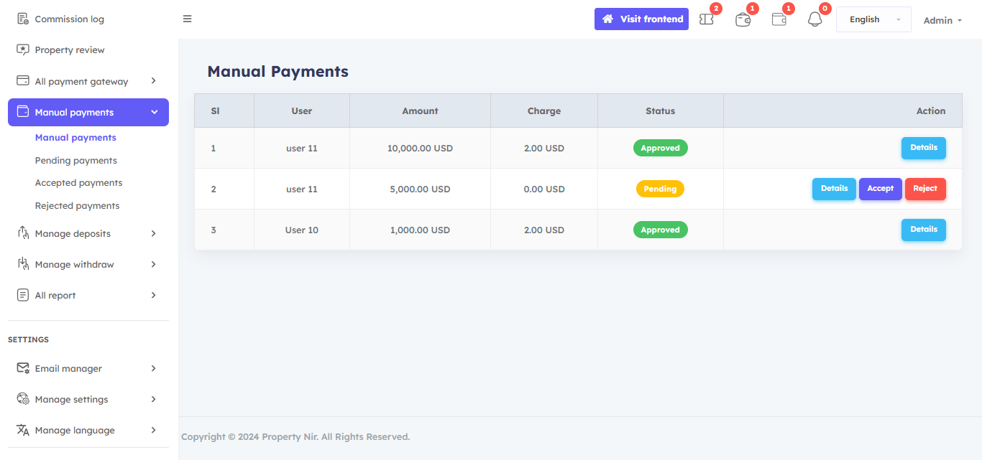
Task: Click the hamburger menu sidebar toggle
Action: (x=187, y=19)
